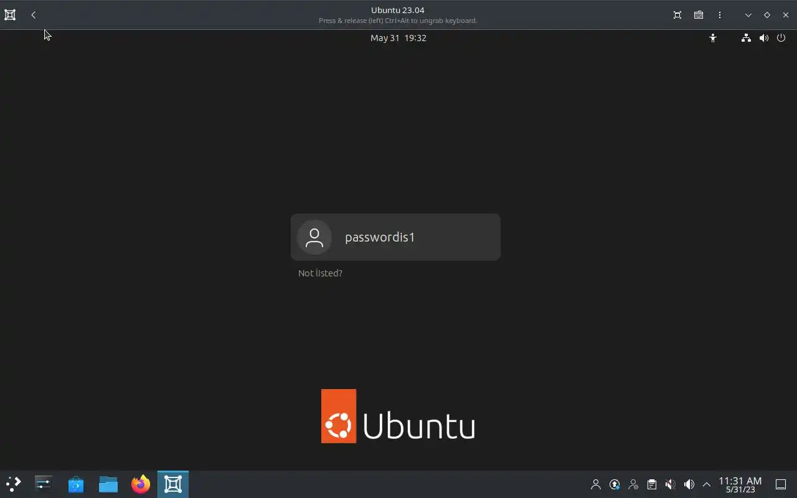Open the system updates tray icon
The image size is (797, 498).
coord(615,484)
